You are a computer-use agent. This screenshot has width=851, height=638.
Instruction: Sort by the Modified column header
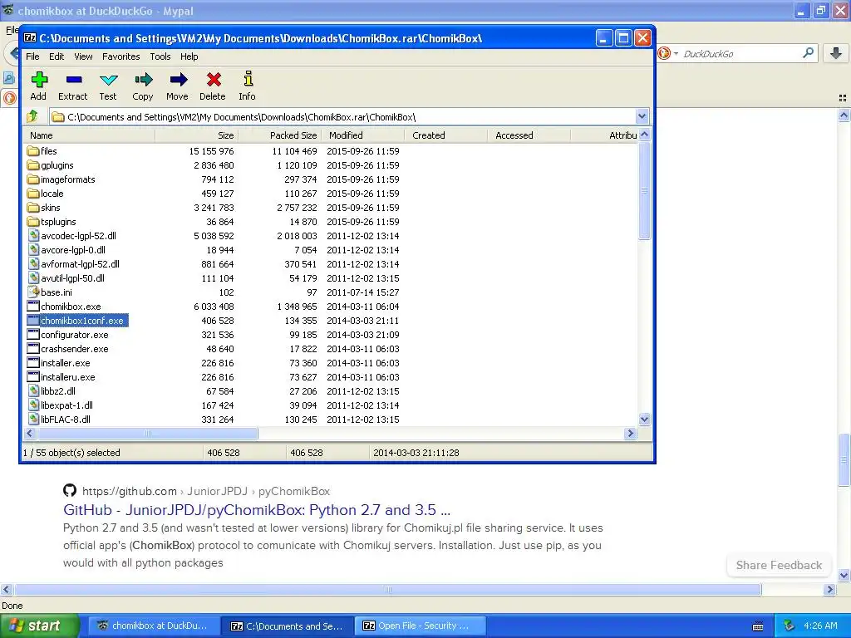point(362,135)
